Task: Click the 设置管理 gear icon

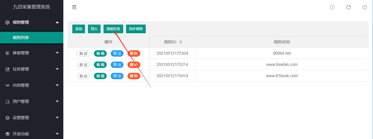Action: [x=8, y=118]
